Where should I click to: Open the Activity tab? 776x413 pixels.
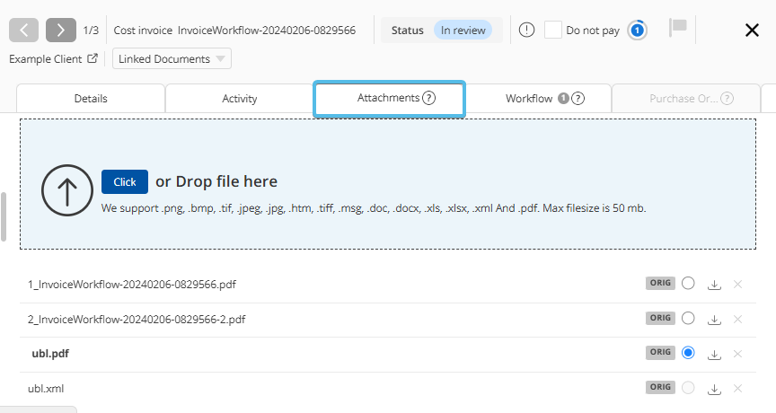click(240, 99)
